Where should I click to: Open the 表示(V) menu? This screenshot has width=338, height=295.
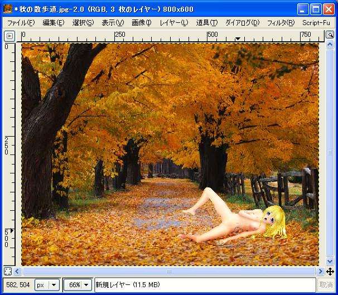113,23
